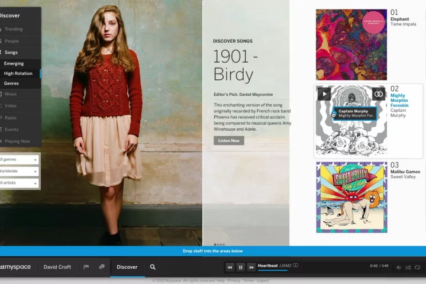Click the Help footer link
The height and width of the screenshot is (284, 426).
(x=221, y=280)
